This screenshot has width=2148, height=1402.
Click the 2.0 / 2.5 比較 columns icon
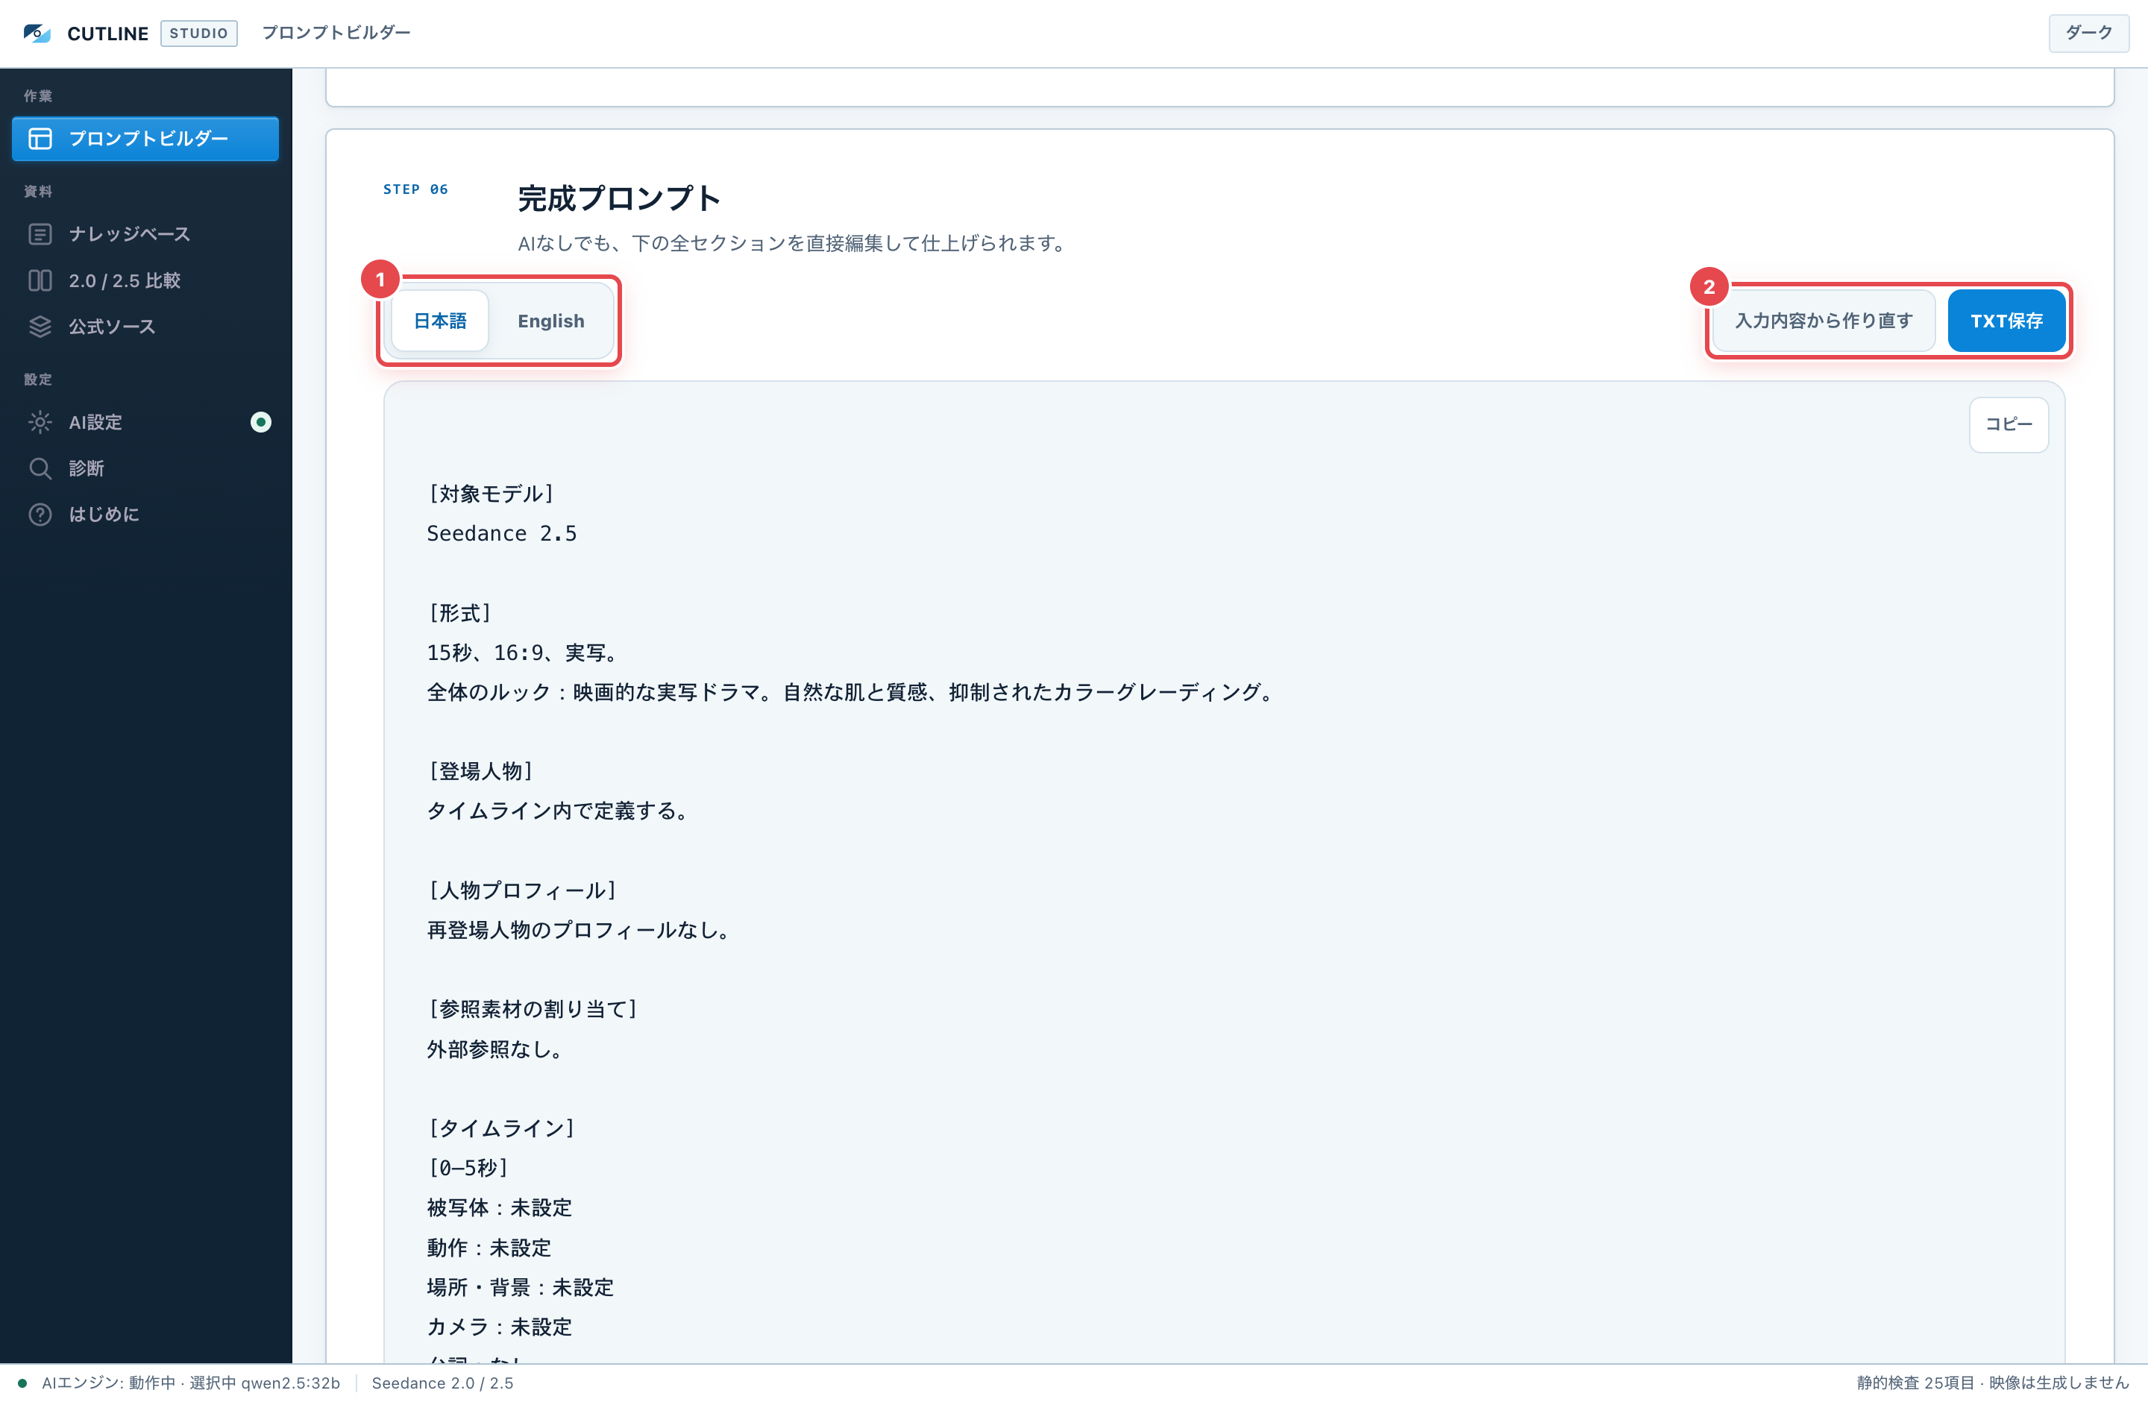40,280
